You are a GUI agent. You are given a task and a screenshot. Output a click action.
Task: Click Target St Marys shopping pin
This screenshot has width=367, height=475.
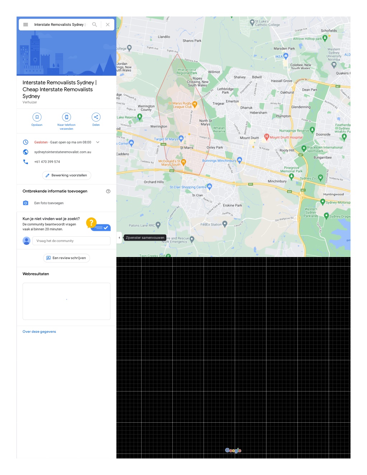point(181,138)
